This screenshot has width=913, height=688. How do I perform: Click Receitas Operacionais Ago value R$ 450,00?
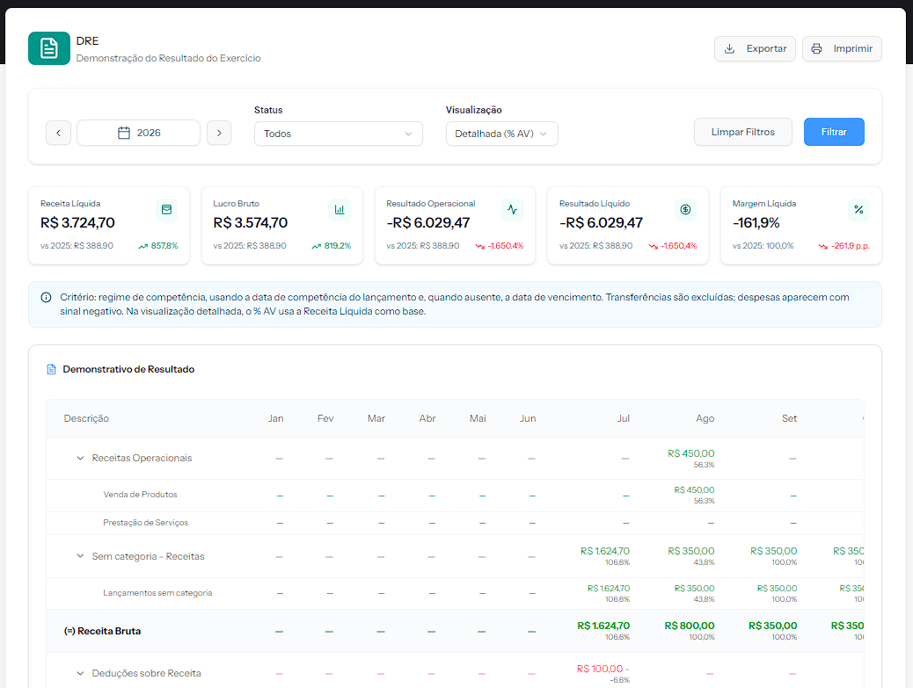click(691, 453)
